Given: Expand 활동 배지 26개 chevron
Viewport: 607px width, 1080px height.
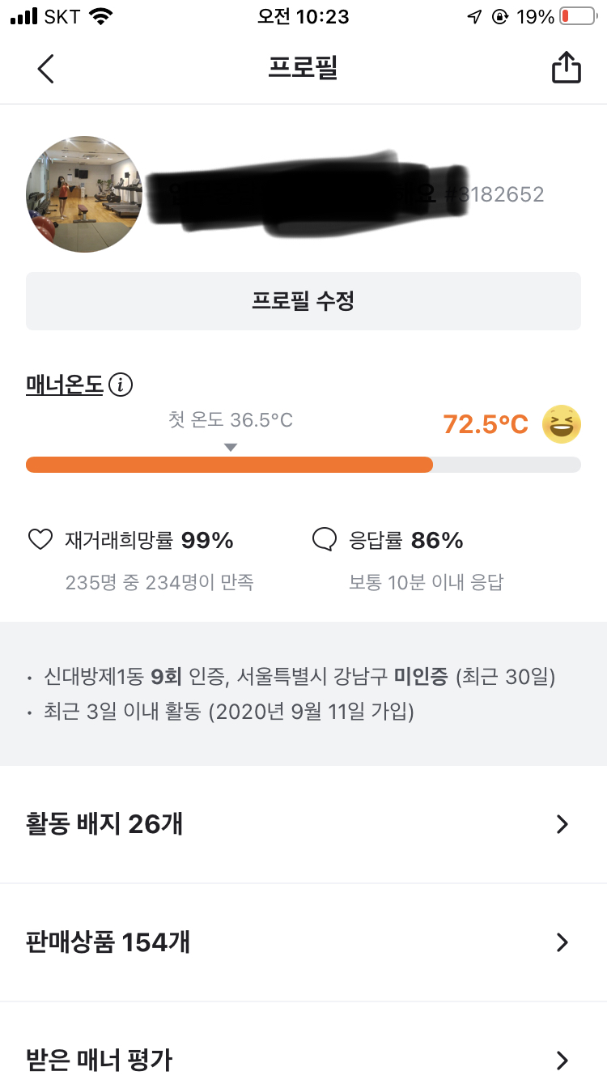Looking at the screenshot, I should pos(562,824).
